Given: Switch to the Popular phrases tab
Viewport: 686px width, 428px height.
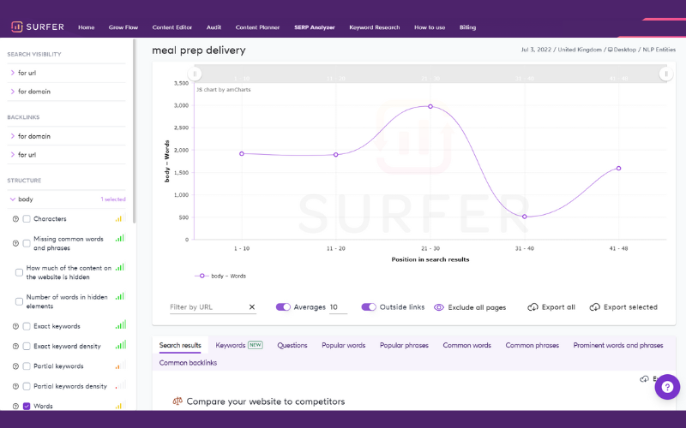Looking at the screenshot, I should (x=404, y=345).
